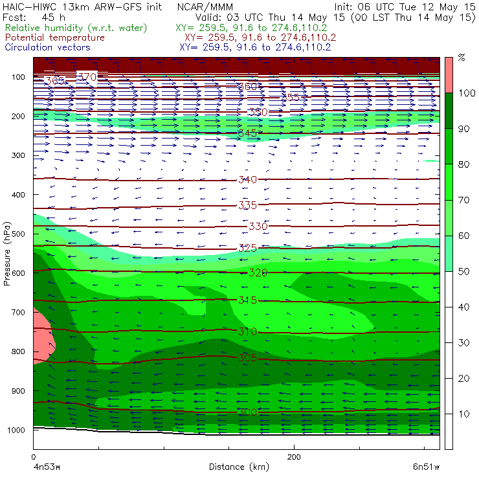Click the blue 'XY= 259.5, 91.6' coordinates line
479x479 pixels.
point(255,47)
